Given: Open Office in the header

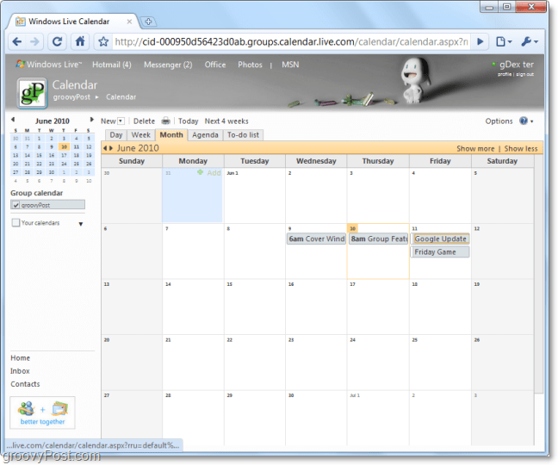Looking at the screenshot, I should pos(215,65).
